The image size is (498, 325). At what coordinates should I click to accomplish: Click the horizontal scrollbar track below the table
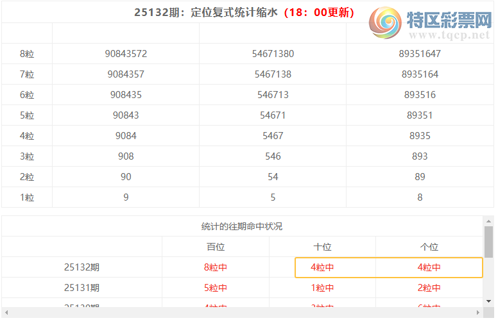coord(242,312)
